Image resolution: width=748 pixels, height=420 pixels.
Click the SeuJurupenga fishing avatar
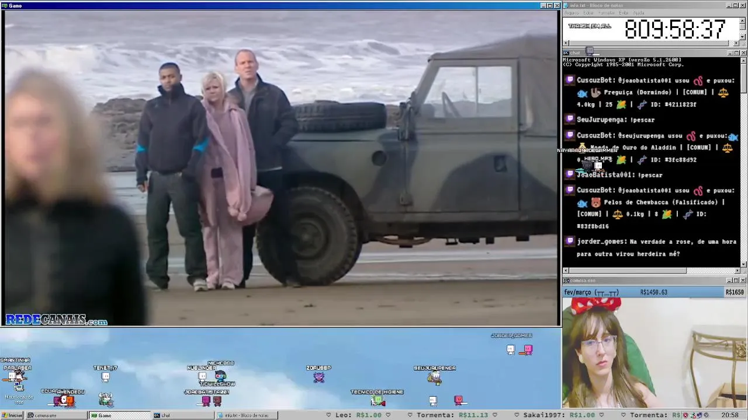tap(434, 377)
